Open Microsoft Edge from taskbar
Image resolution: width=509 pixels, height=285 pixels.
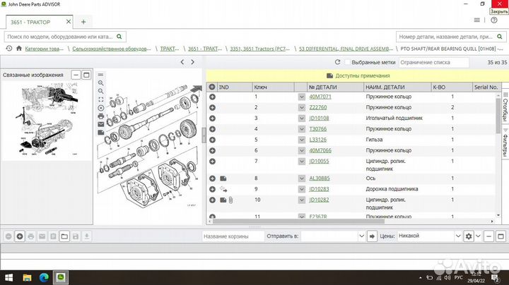click(x=44, y=277)
